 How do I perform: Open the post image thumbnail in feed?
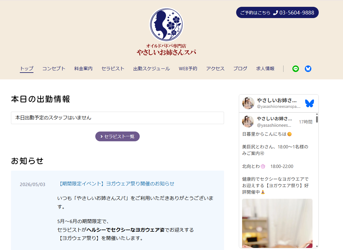click(x=277, y=223)
